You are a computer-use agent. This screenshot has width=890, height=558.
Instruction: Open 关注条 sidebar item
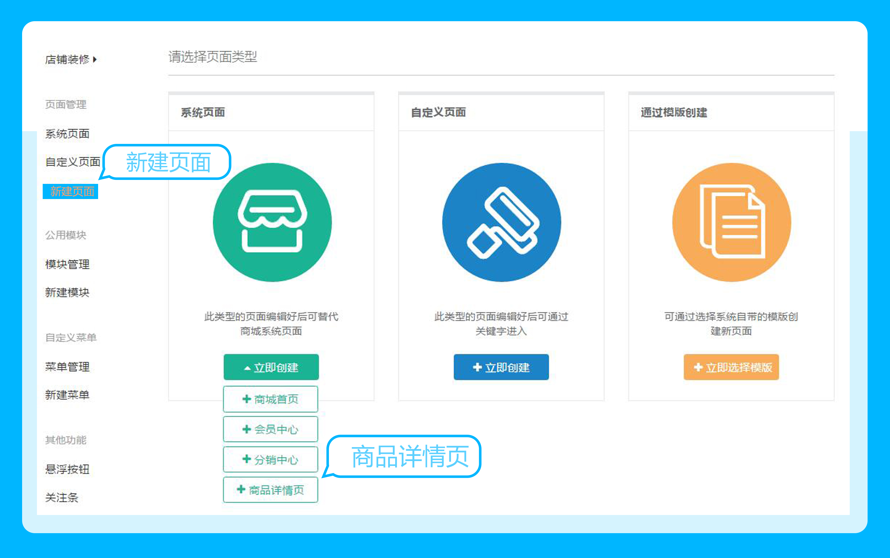(x=61, y=498)
